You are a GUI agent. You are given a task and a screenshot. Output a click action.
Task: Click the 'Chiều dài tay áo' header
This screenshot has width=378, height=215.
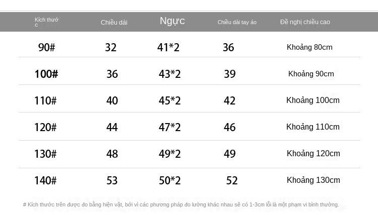(x=237, y=22)
